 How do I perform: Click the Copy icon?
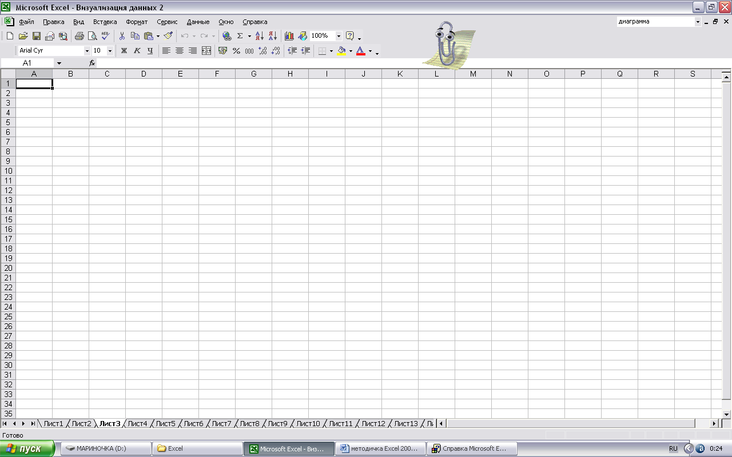point(135,36)
